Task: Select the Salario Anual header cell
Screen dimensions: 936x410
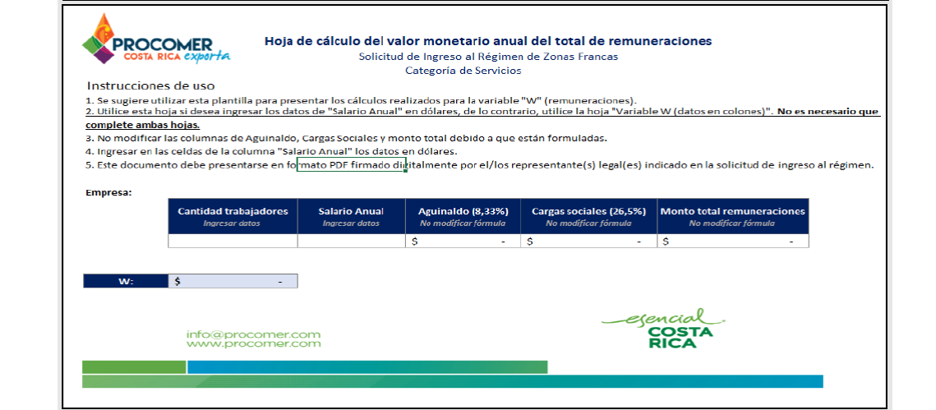Action: [351, 216]
